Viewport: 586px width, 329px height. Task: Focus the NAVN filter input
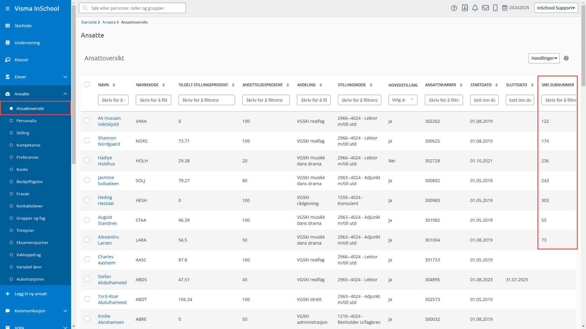(x=113, y=100)
